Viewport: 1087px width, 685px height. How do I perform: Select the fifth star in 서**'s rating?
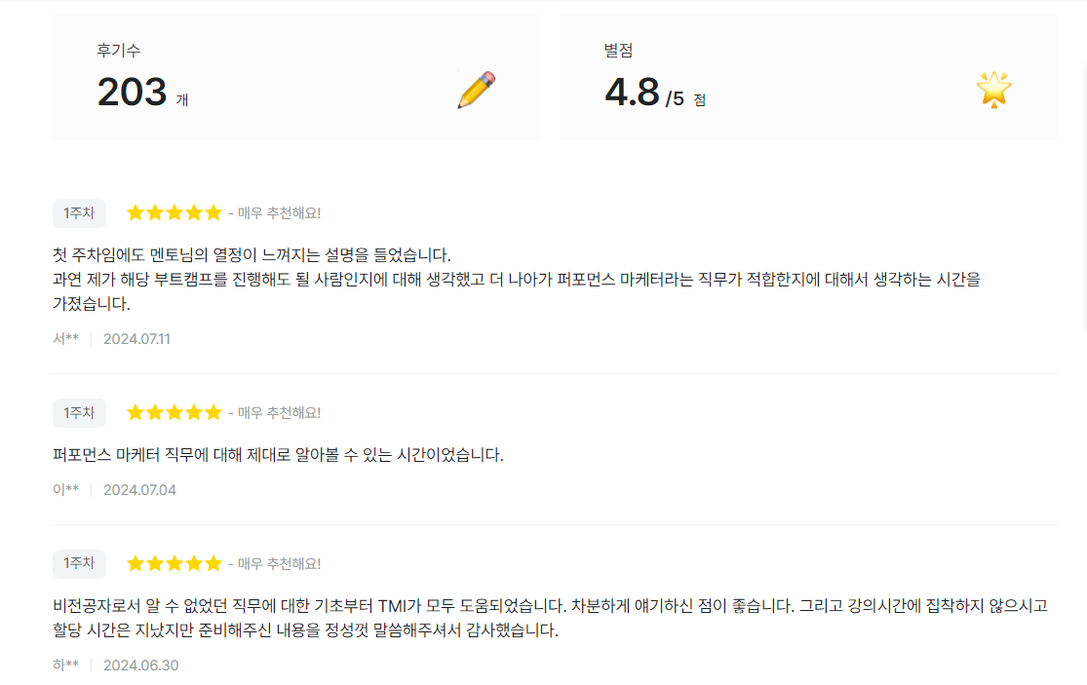tap(215, 211)
